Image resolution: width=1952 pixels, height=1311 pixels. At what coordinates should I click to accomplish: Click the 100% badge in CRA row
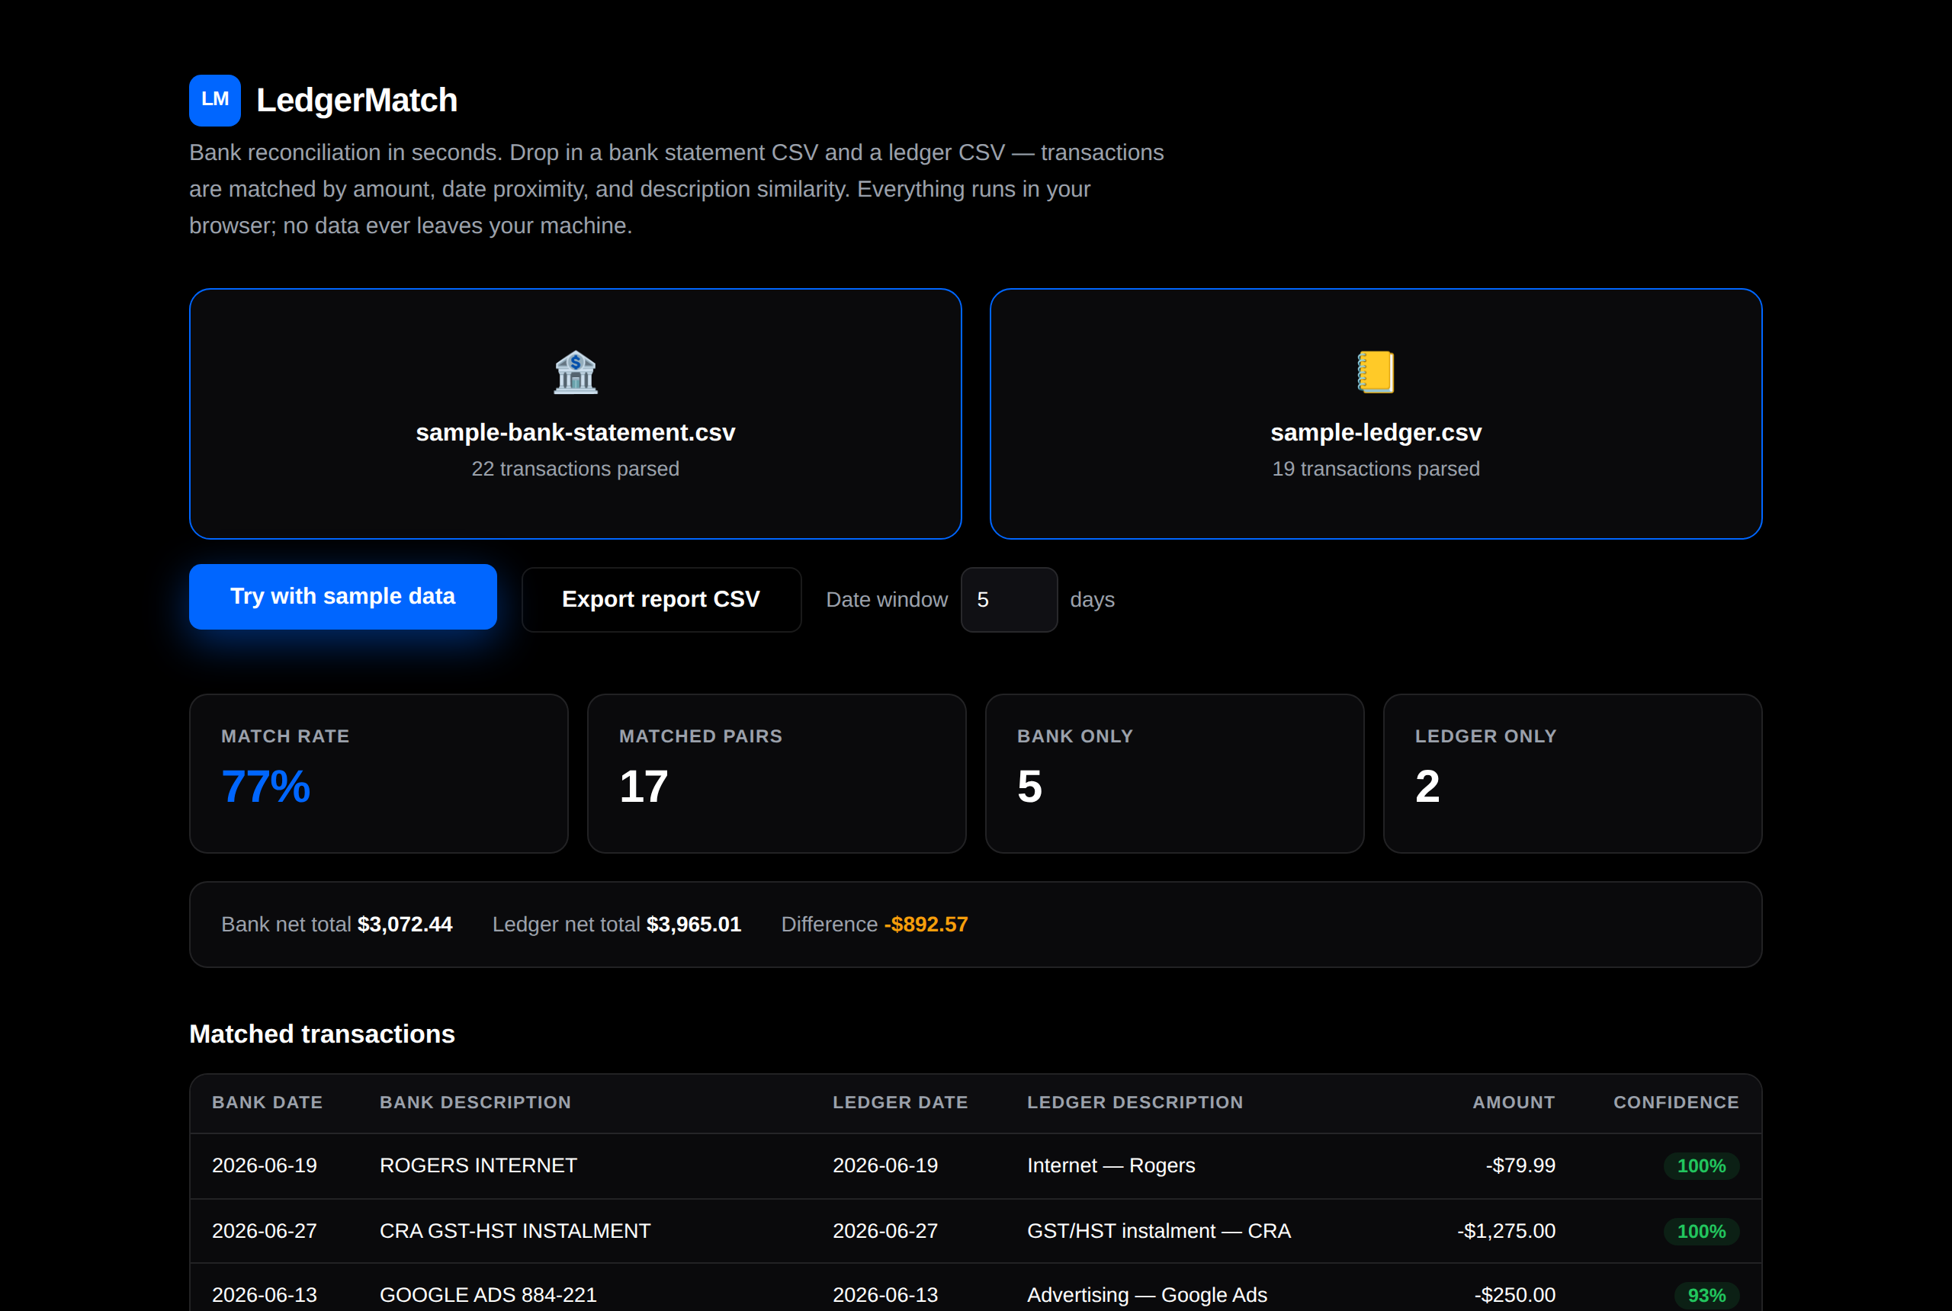point(1701,1231)
